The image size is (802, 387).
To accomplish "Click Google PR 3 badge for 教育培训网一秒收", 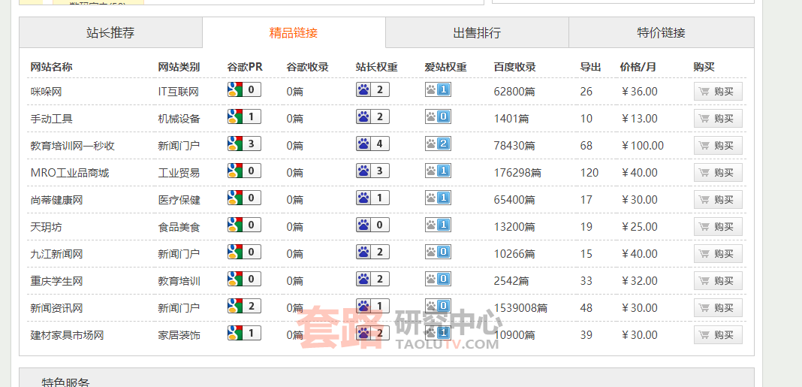I will [x=244, y=144].
